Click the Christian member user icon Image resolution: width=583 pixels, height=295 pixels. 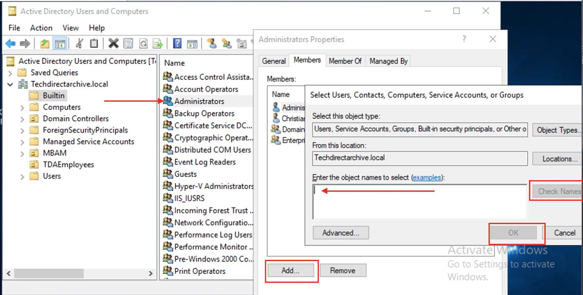[x=276, y=118]
